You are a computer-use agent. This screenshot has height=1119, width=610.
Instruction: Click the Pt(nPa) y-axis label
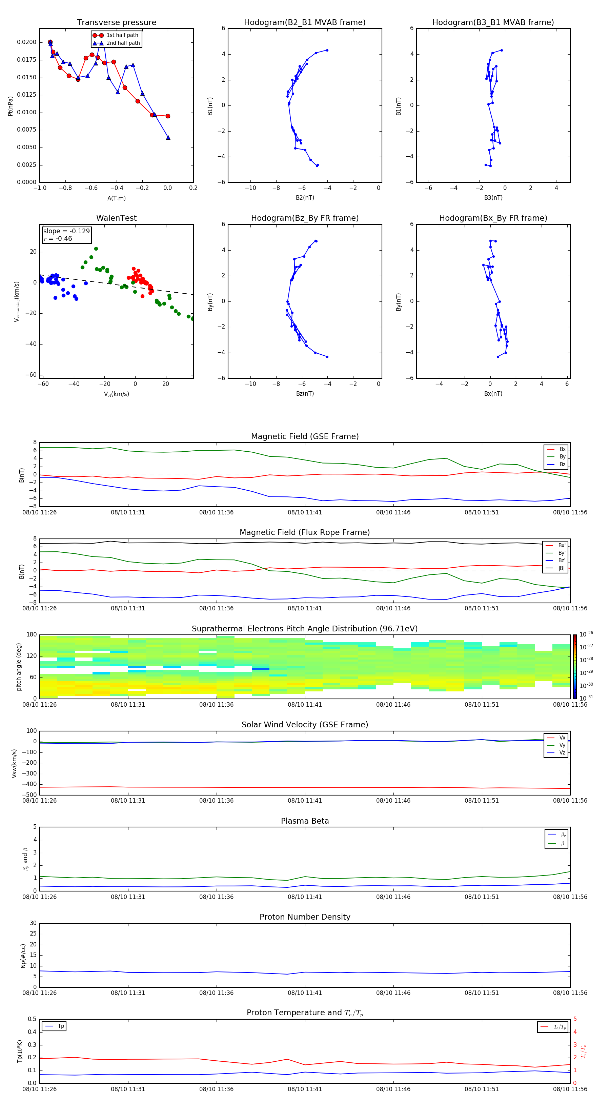[x=11, y=106]
